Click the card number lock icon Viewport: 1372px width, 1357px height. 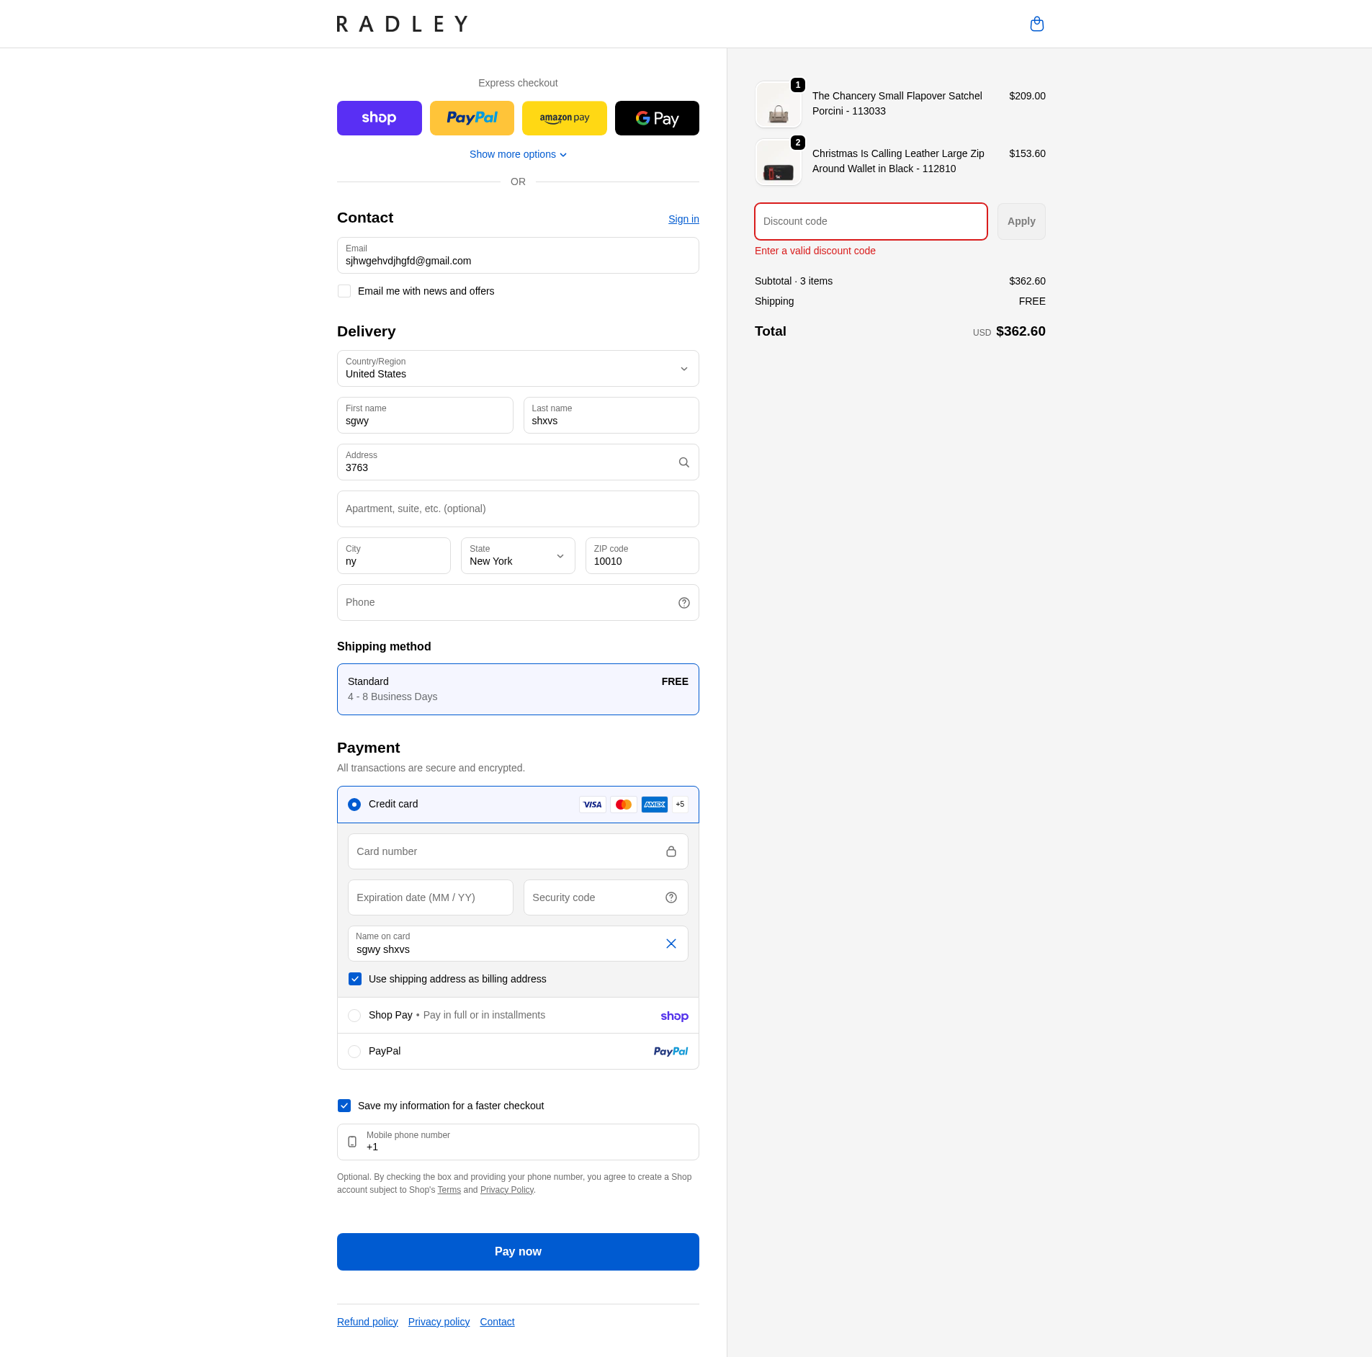671,851
